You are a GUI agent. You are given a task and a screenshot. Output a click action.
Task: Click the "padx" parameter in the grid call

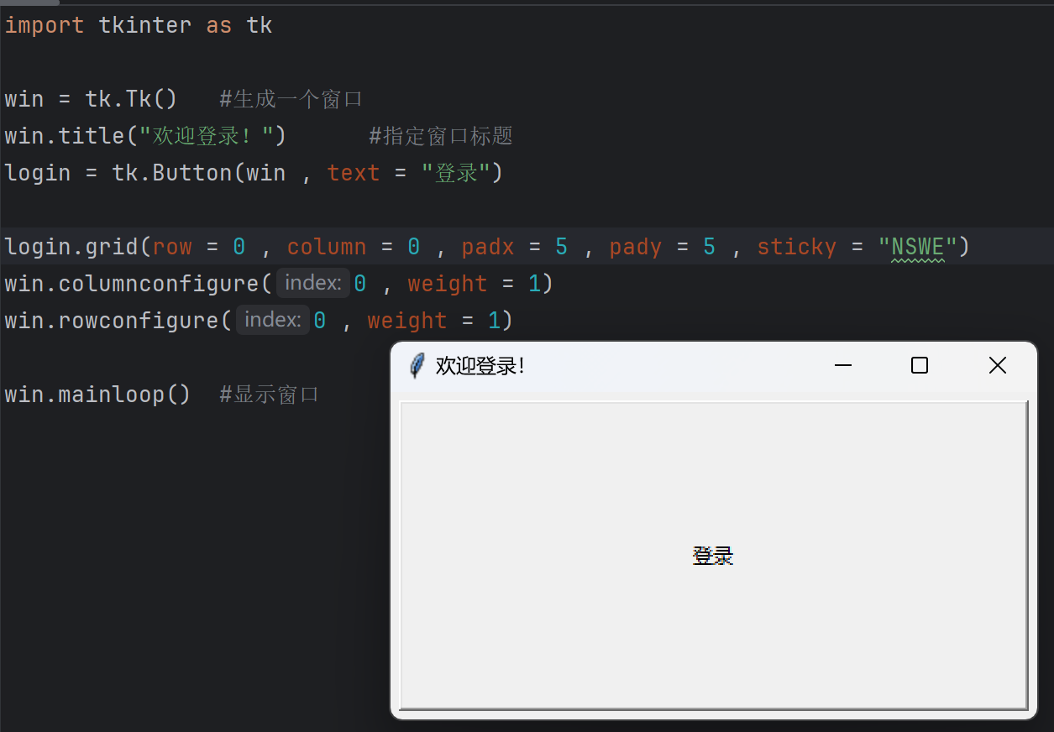click(x=488, y=247)
